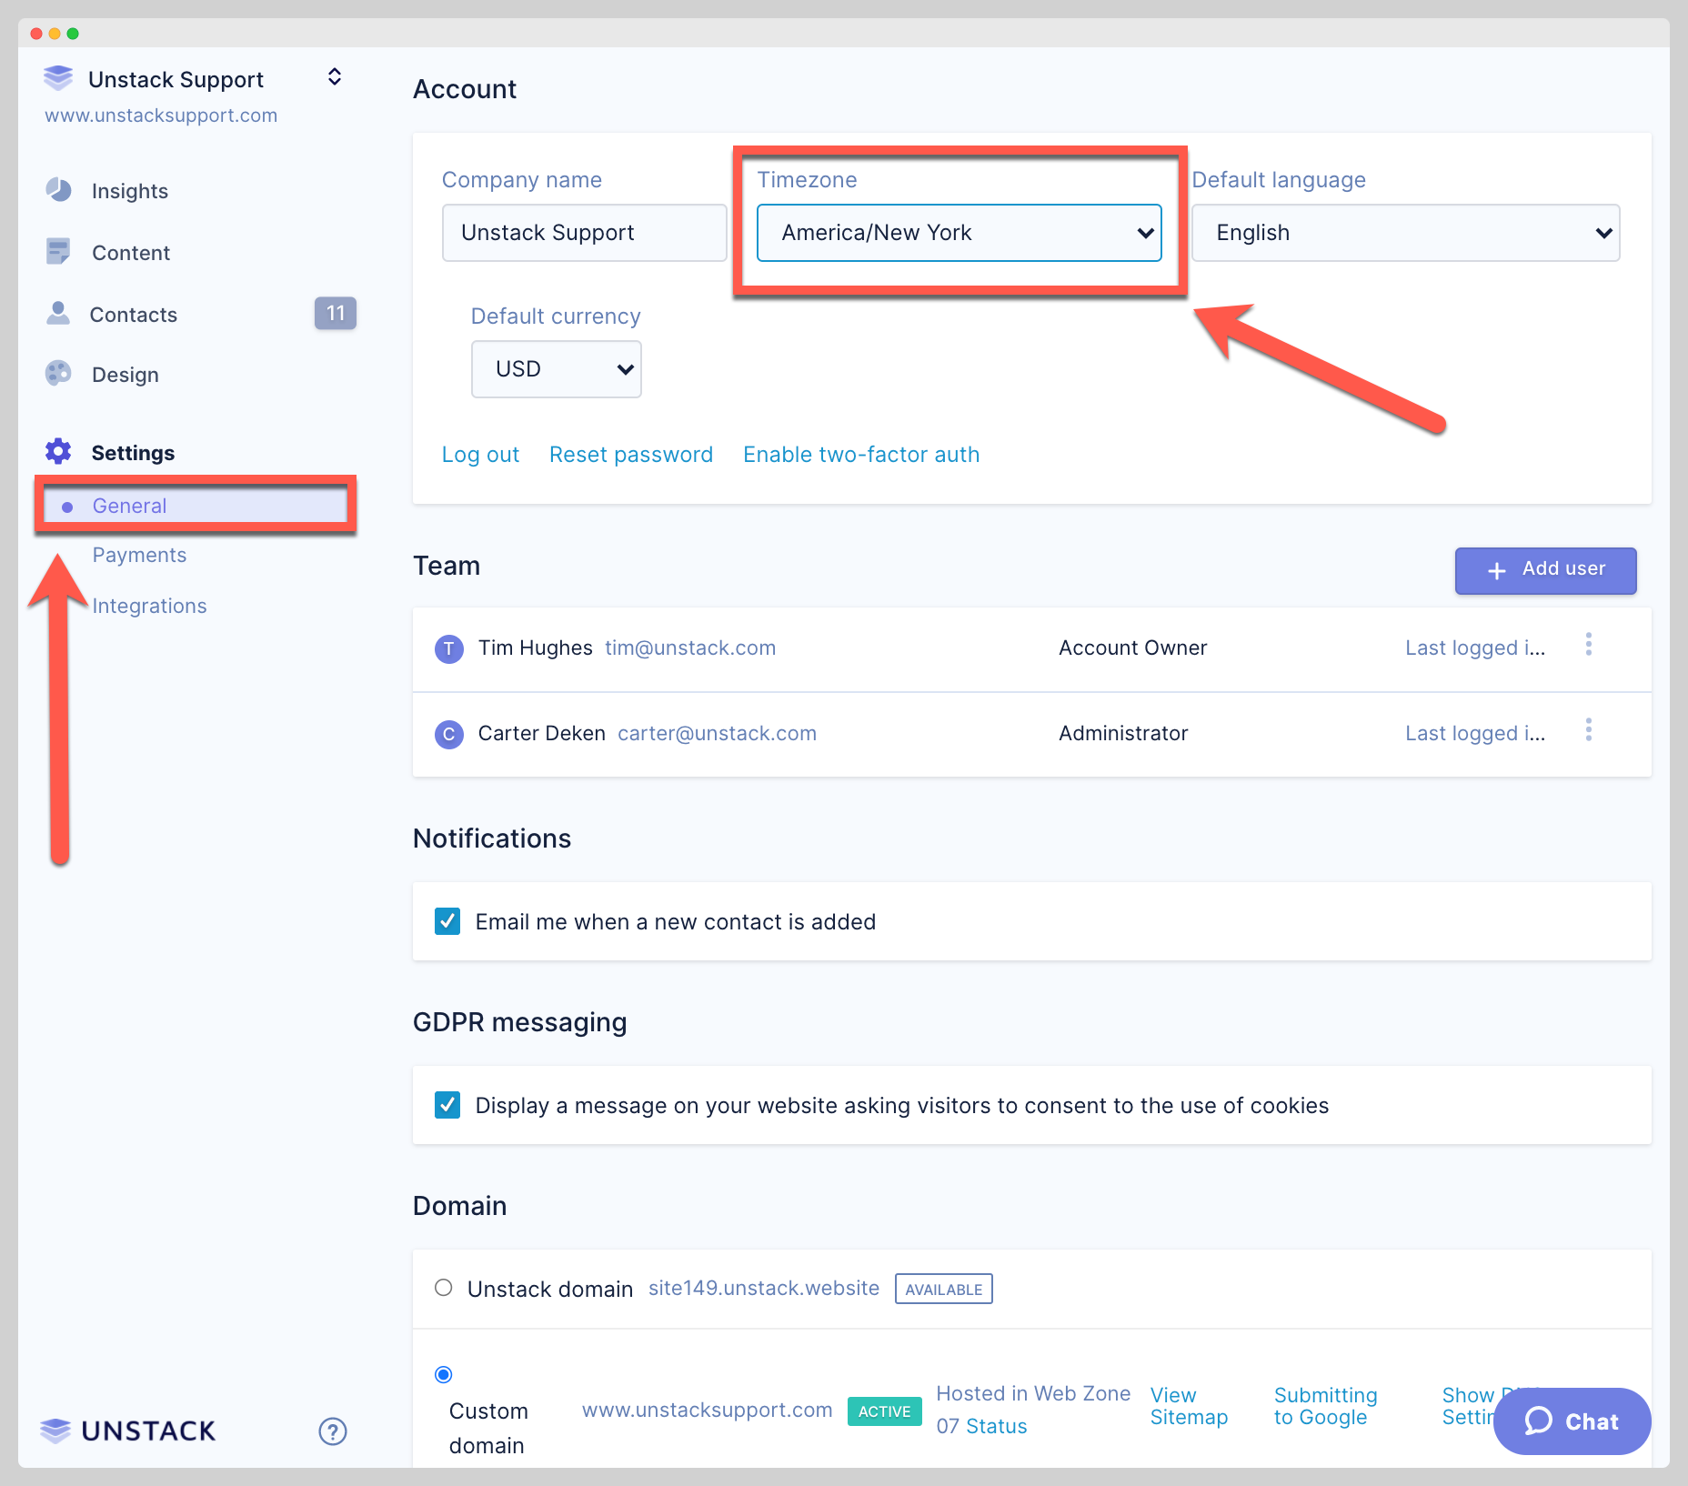
Task: Click the Reset password link
Action: coord(630,455)
